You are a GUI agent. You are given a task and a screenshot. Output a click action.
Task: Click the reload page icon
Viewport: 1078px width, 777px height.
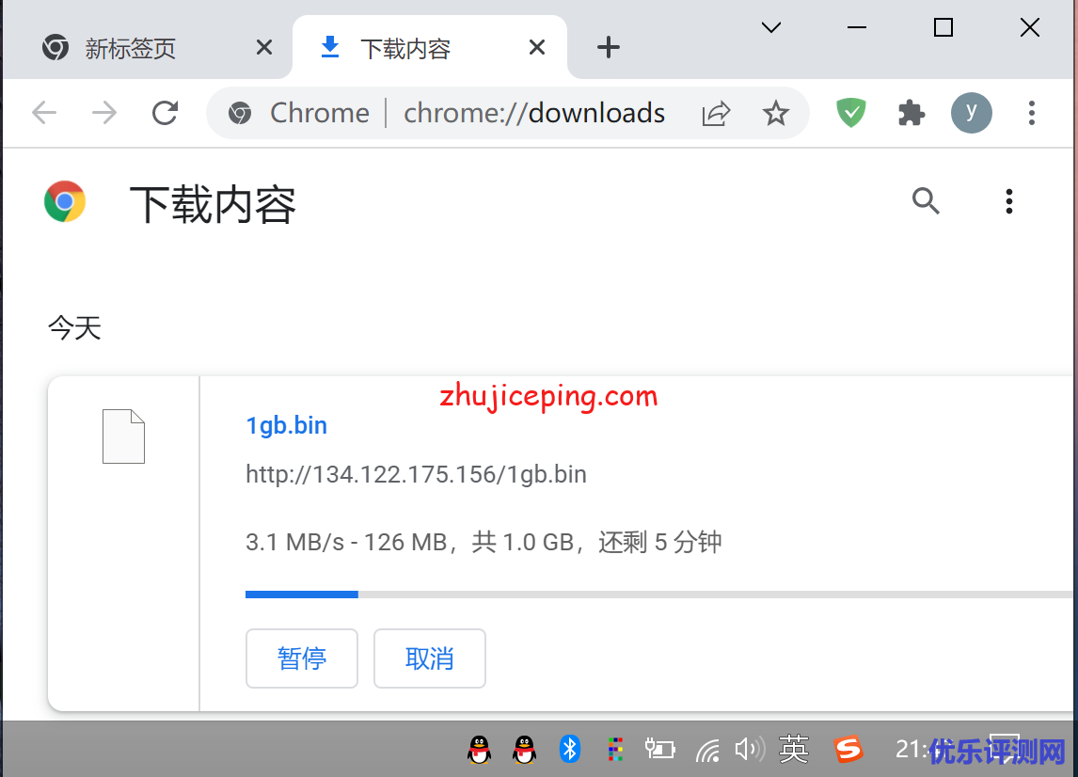click(166, 113)
